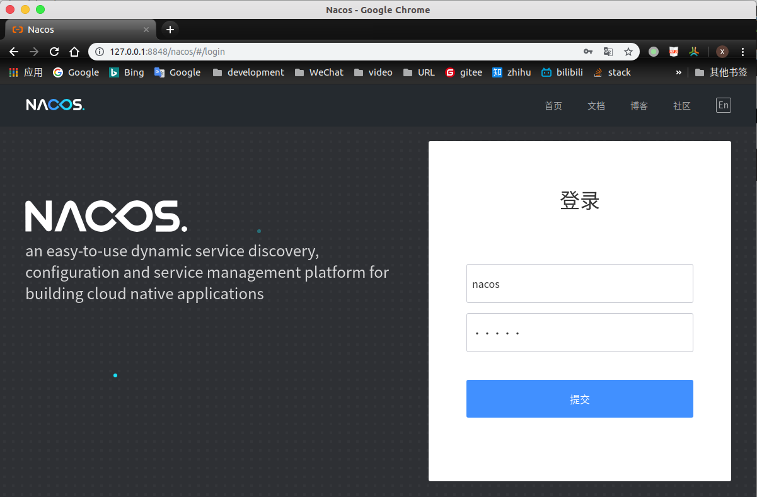Open the URL bookmarks folder
Image resolution: width=757 pixels, height=497 pixels.
pyautogui.click(x=419, y=72)
